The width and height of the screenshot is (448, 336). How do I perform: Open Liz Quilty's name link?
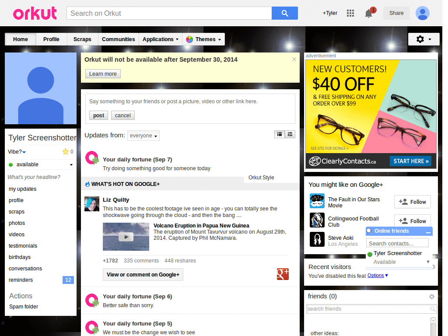click(116, 199)
